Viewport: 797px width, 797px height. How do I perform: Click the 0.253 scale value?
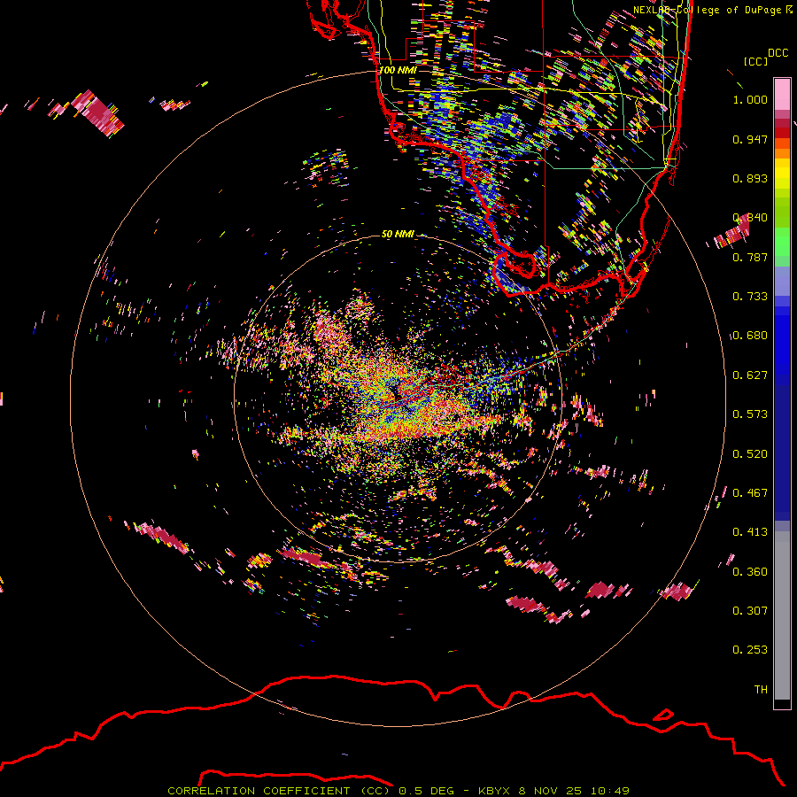[x=750, y=650]
